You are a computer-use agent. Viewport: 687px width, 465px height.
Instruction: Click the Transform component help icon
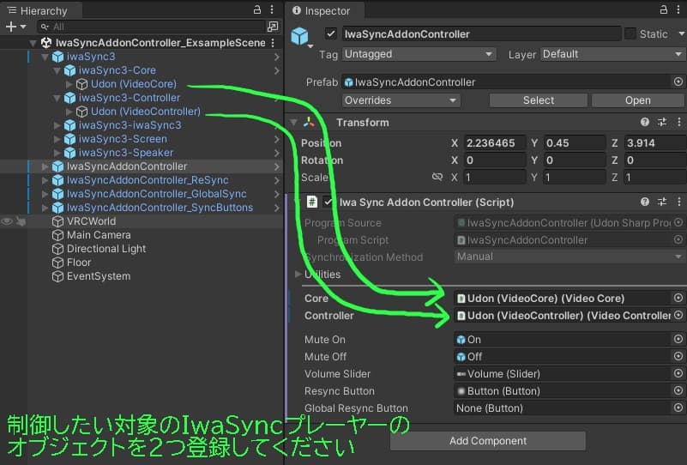point(644,123)
